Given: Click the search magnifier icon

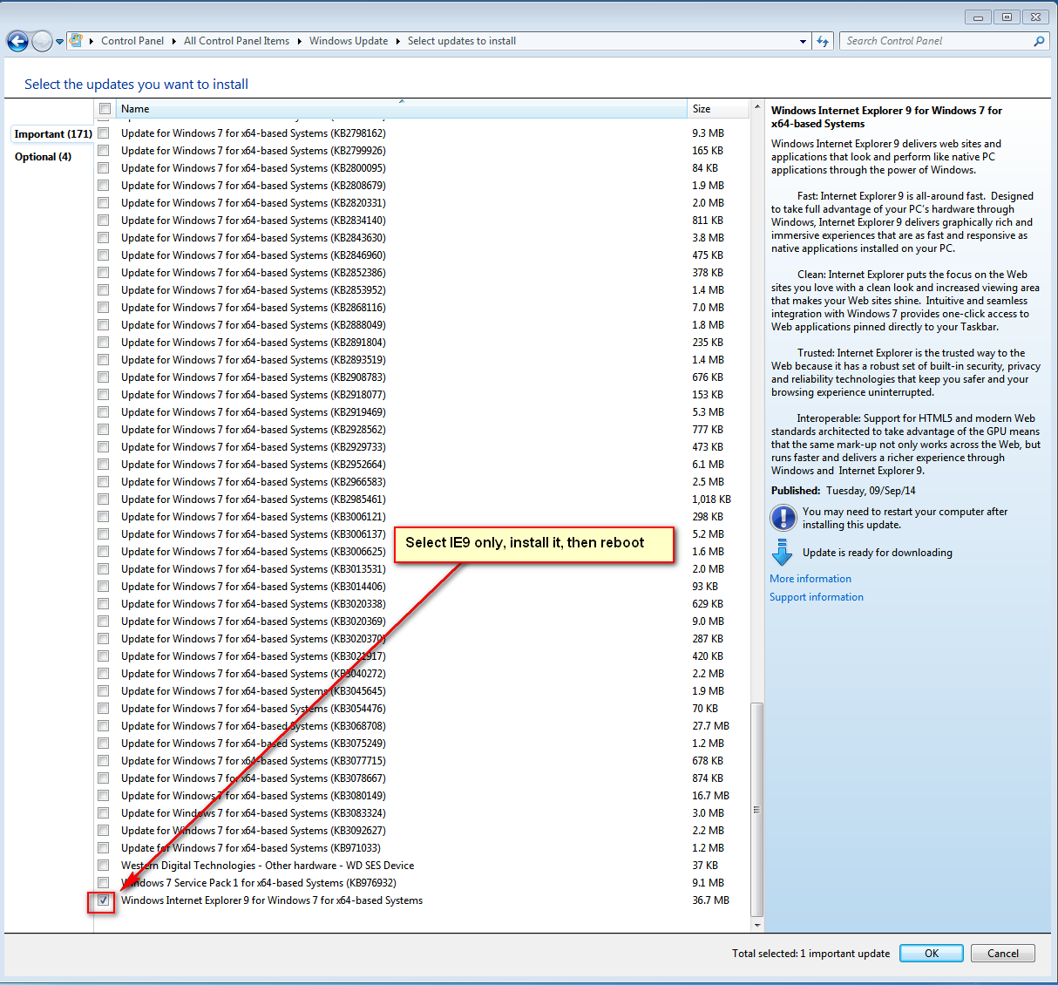Looking at the screenshot, I should (1039, 41).
